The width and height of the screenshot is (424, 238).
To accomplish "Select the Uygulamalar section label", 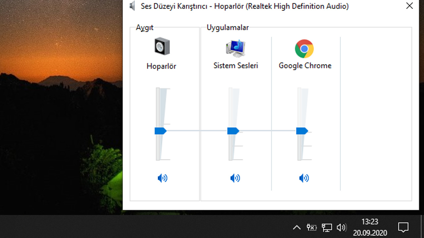I will coord(228,28).
